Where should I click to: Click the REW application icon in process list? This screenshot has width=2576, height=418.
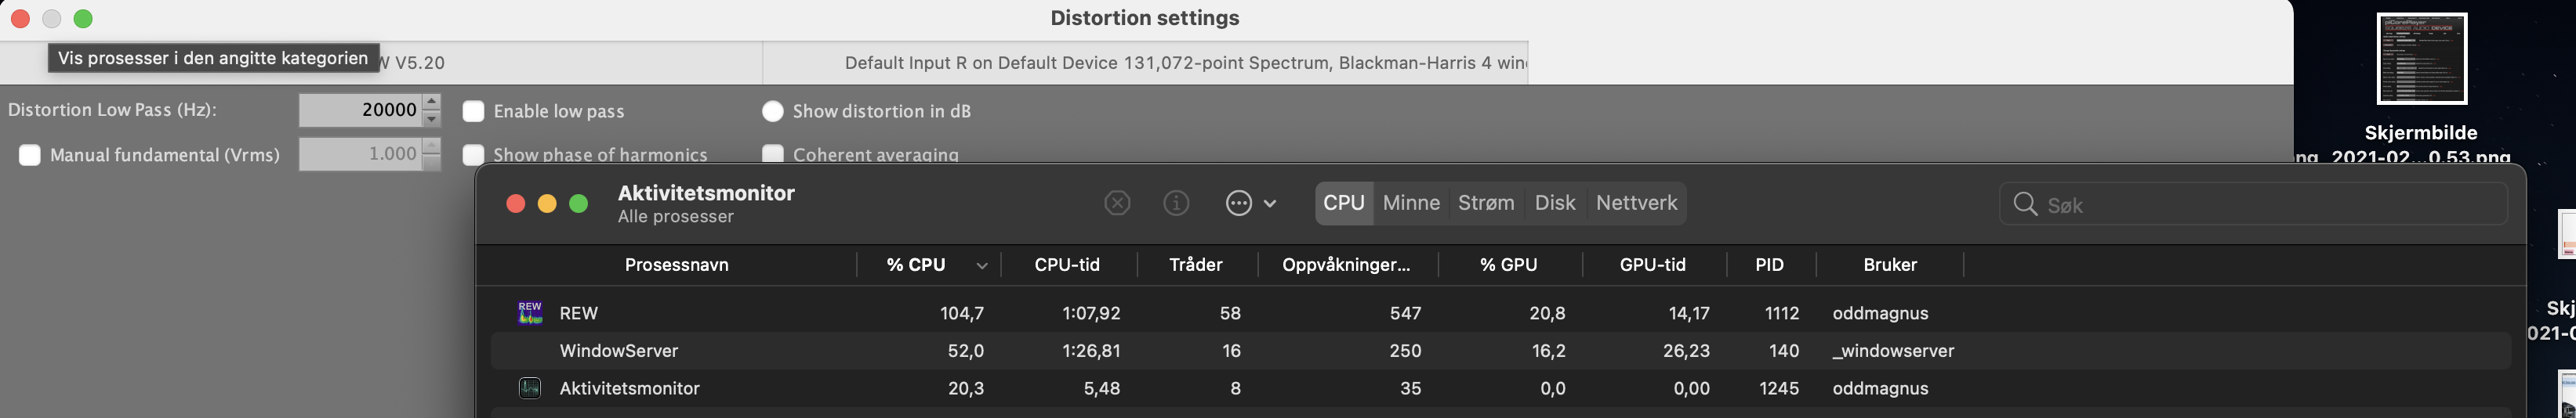[x=530, y=313]
